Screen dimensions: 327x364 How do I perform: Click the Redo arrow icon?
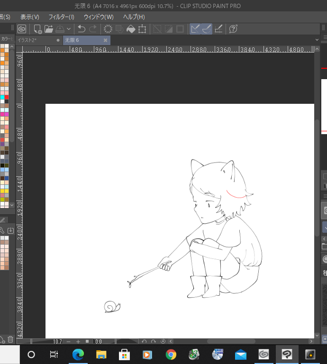[93, 29]
